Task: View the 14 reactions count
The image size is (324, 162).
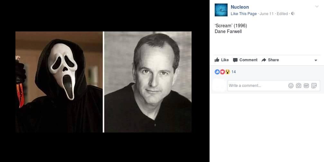Action: (x=233, y=72)
